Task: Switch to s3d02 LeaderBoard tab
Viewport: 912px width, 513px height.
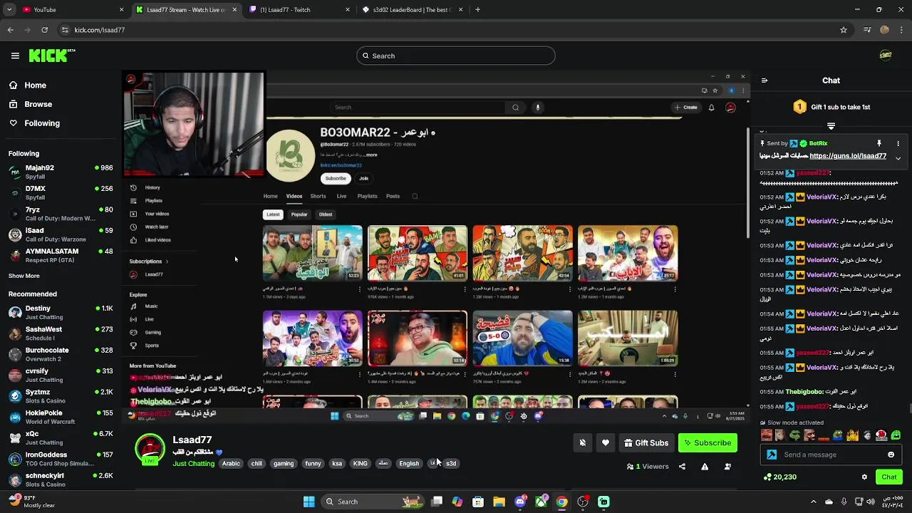Action: tap(413, 10)
